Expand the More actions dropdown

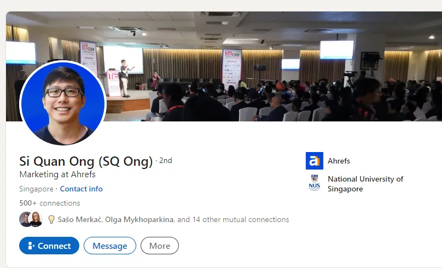(160, 246)
